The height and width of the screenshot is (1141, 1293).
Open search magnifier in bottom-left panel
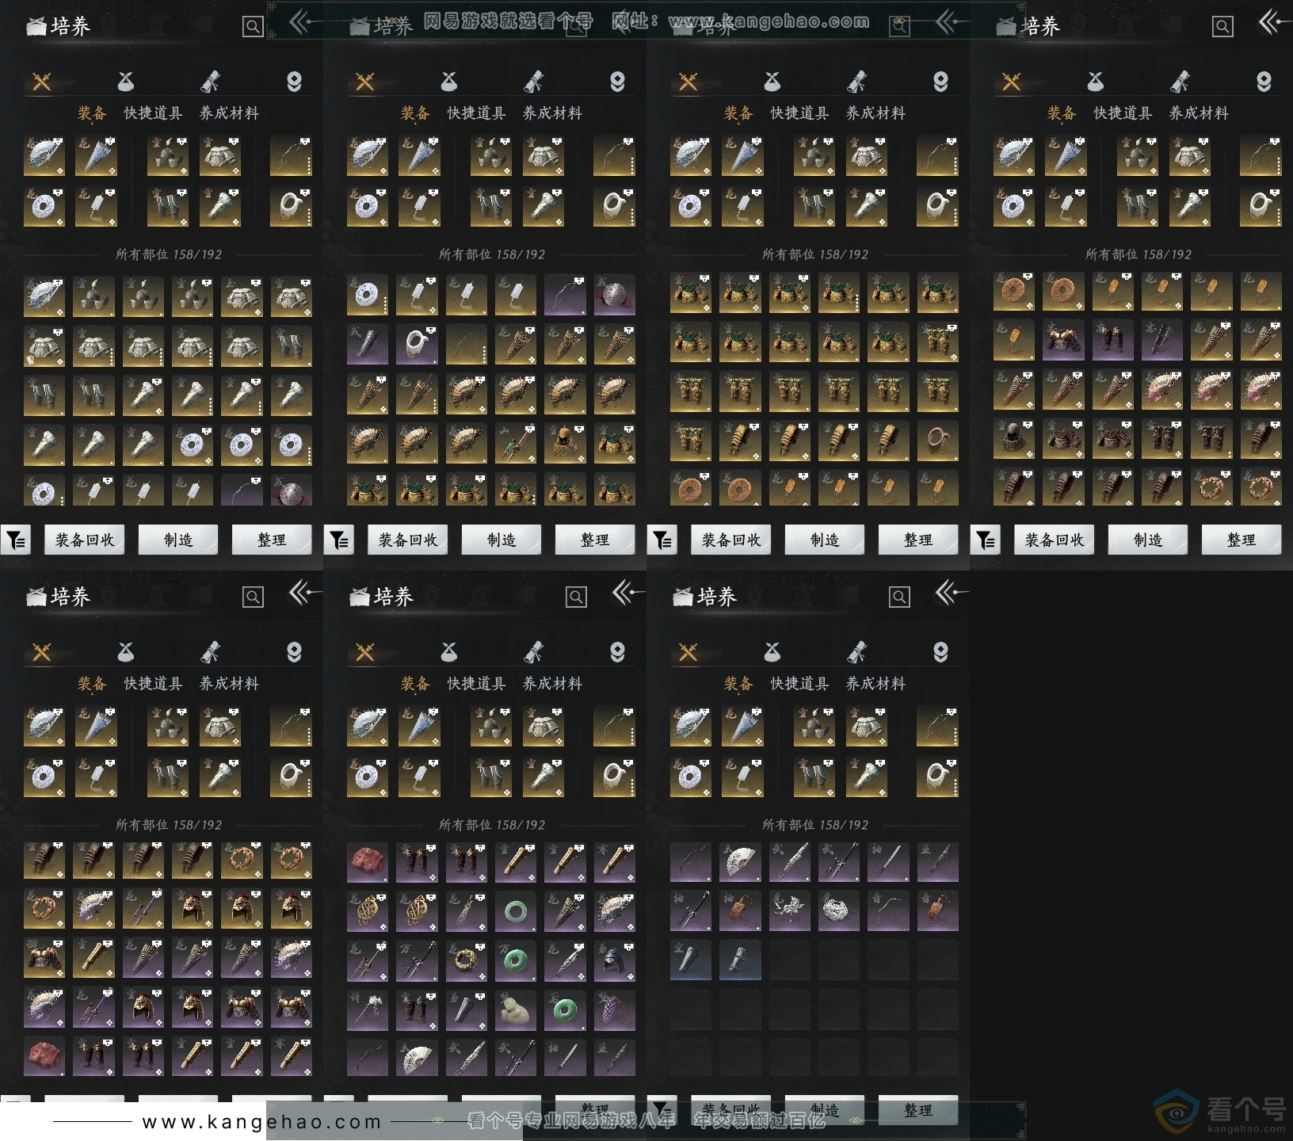[x=253, y=597]
